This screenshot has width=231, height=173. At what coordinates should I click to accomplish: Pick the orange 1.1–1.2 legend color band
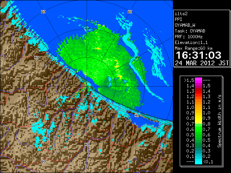click(x=199, y=102)
